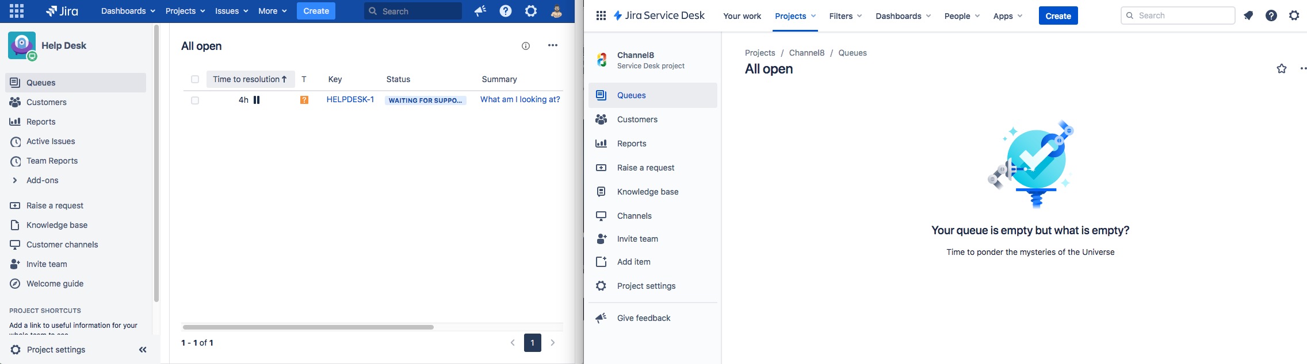Open app switcher grid in left Jira window
1307x364 pixels.
[x=17, y=11]
